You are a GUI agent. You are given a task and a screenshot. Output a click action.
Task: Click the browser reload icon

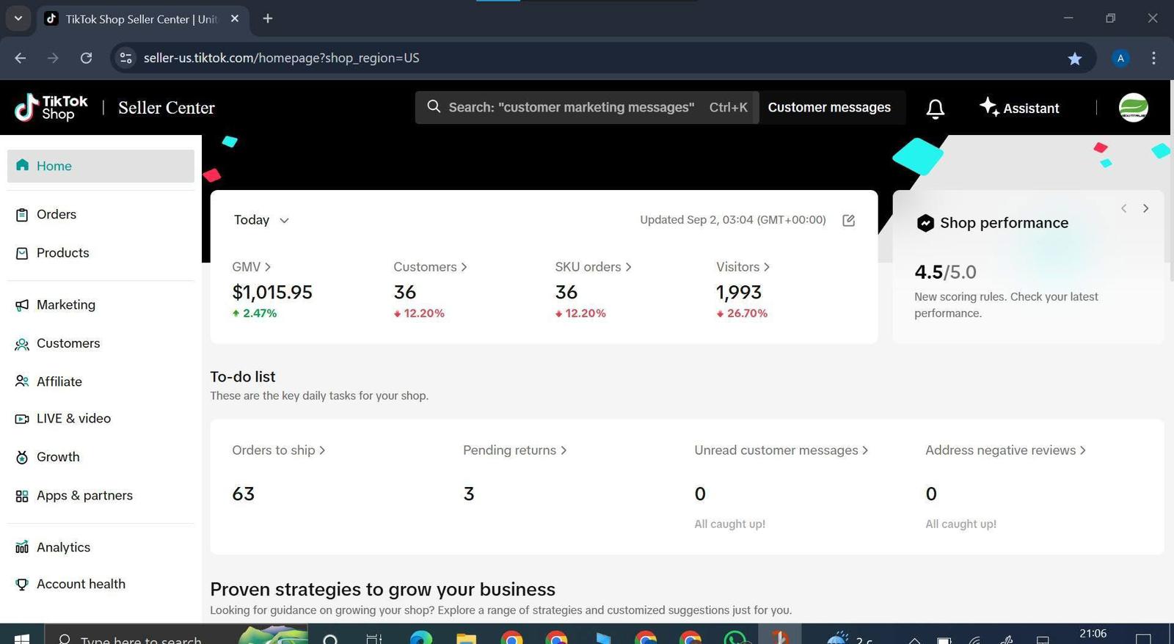pos(86,58)
